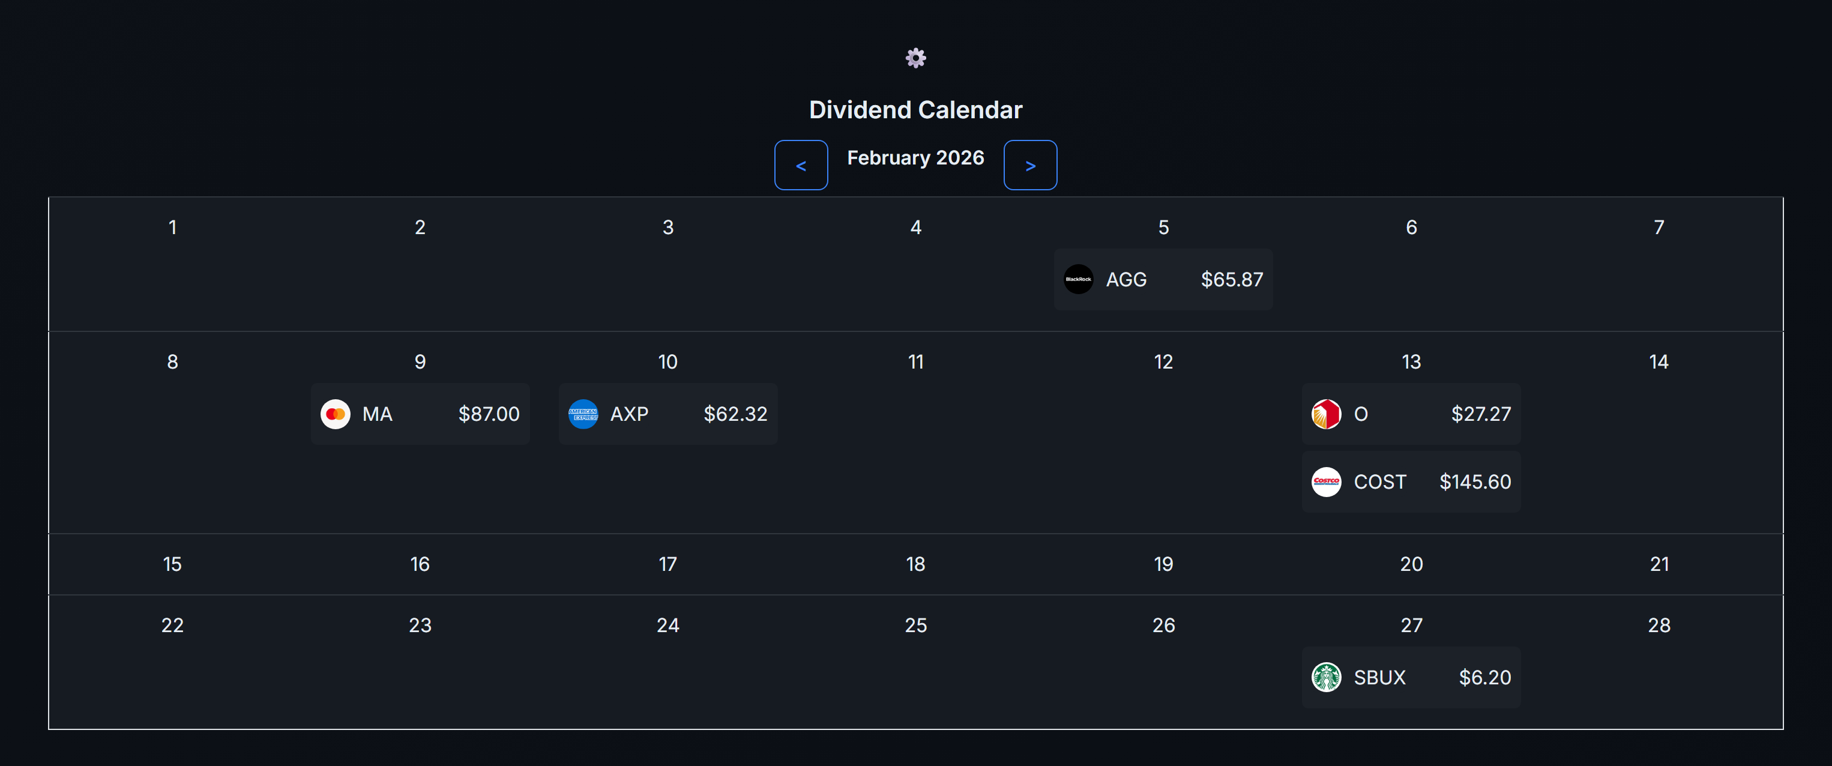Open settings via the gear icon

click(915, 58)
